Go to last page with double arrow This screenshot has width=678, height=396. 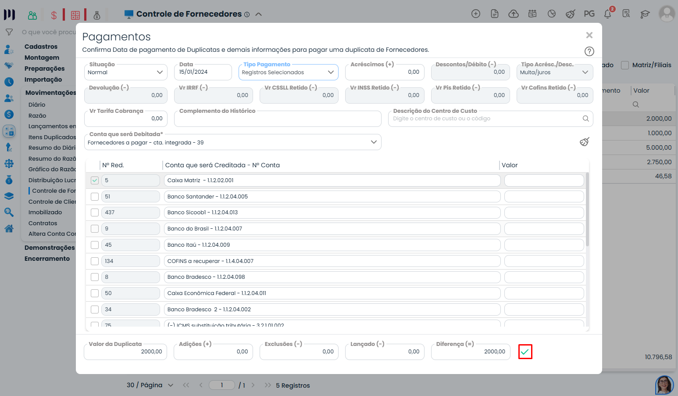click(268, 385)
